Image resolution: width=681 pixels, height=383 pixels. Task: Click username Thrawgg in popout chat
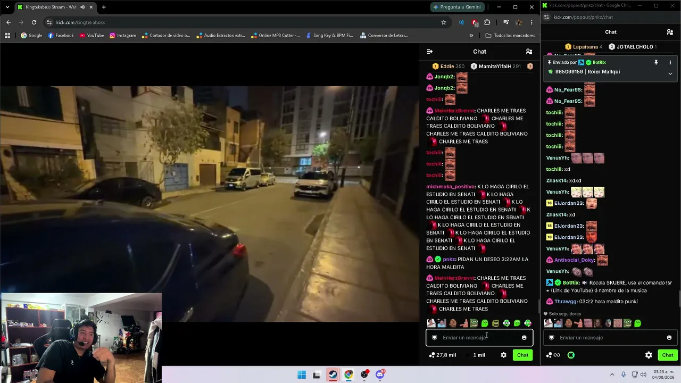566,302
